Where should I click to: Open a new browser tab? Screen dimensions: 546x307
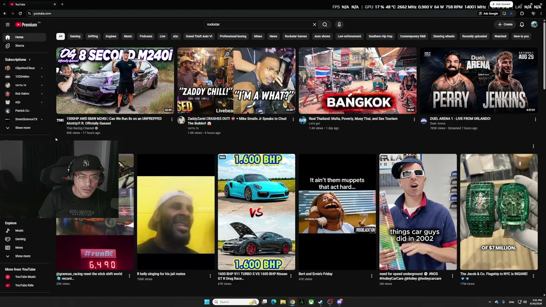coord(62,4)
